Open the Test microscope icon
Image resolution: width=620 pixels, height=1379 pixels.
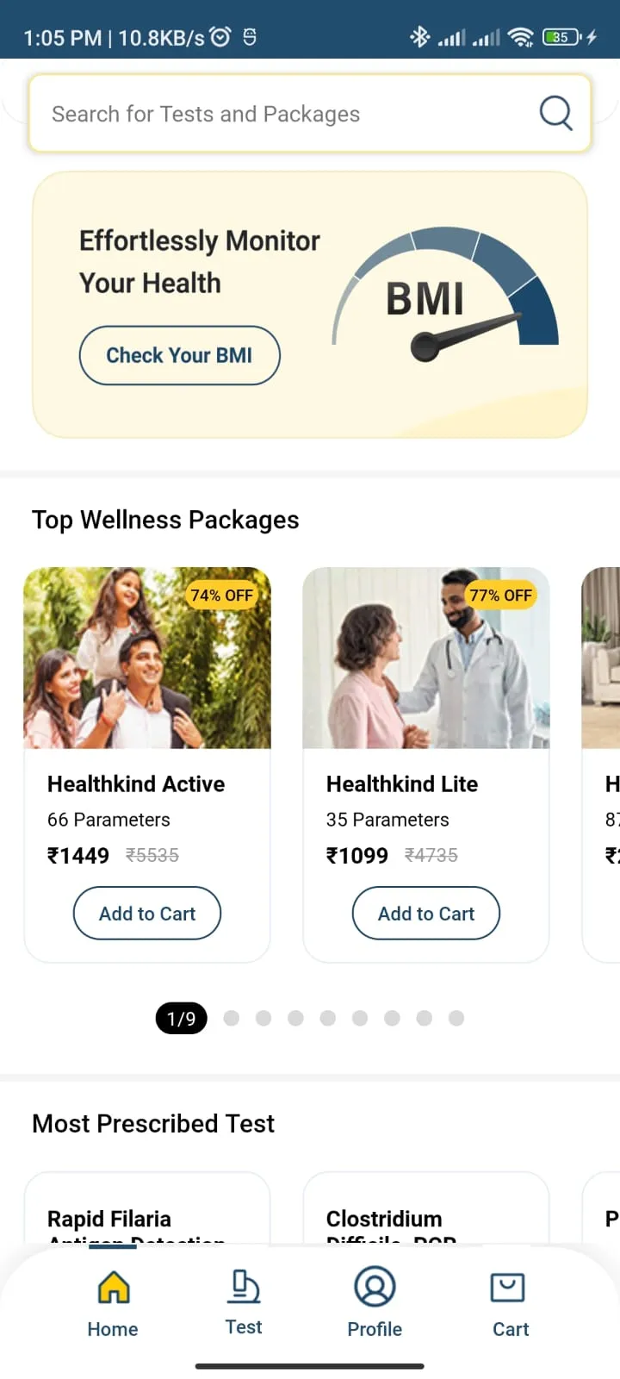pyautogui.click(x=244, y=1287)
